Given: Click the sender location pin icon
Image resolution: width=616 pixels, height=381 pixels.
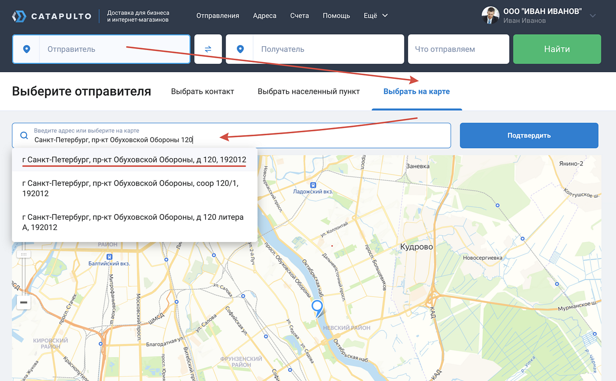Looking at the screenshot, I should (26, 49).
